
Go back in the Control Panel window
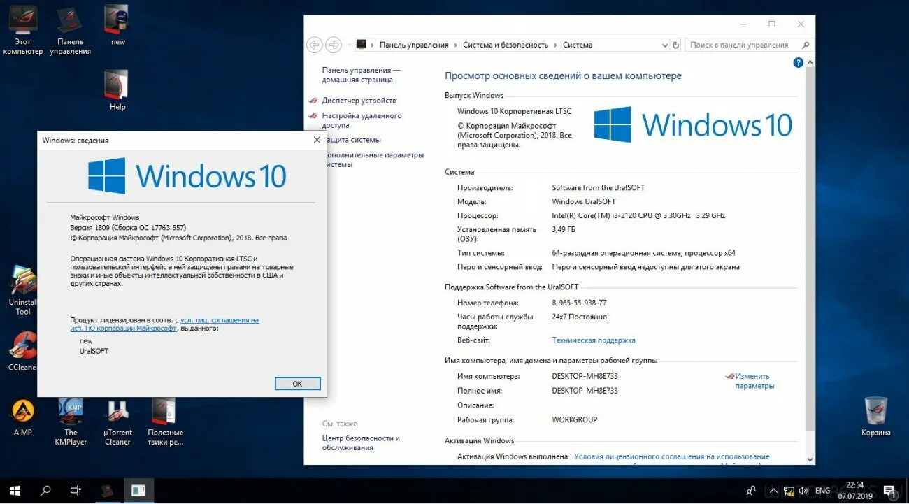[x=315, y=45]
